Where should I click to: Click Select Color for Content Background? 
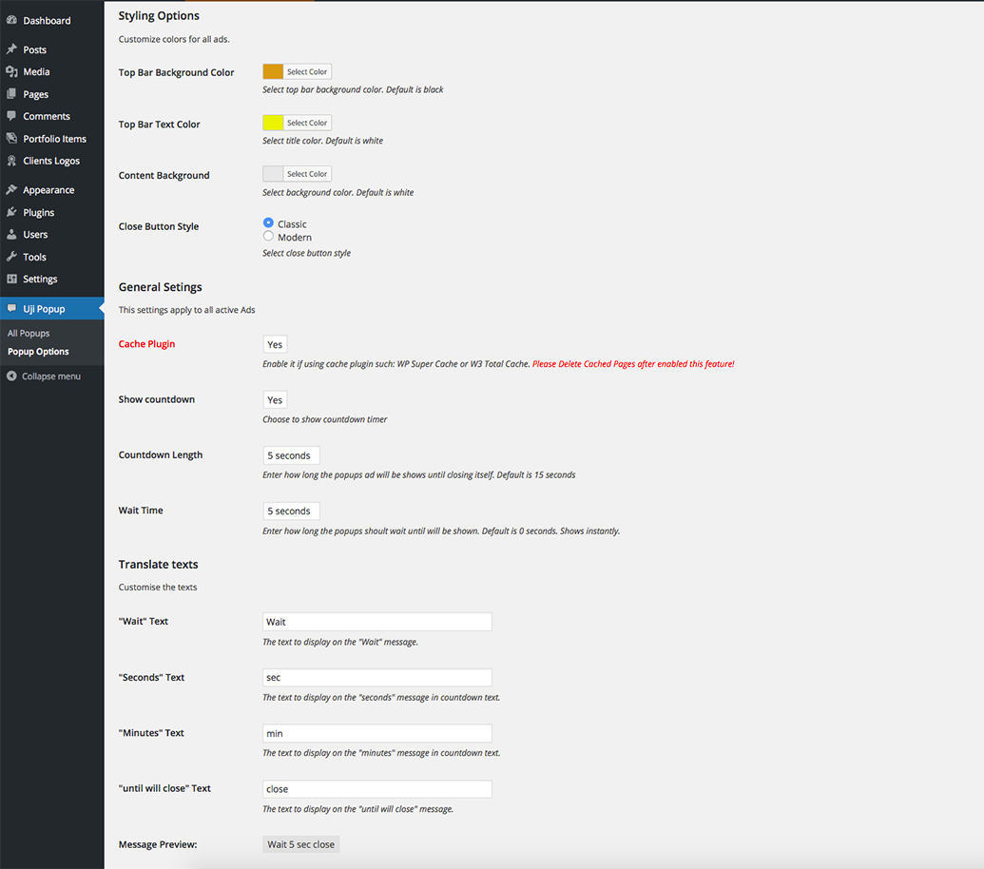tap(307, 174)
